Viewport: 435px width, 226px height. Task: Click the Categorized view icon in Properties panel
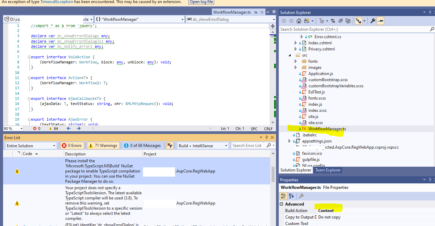point(284,196)
